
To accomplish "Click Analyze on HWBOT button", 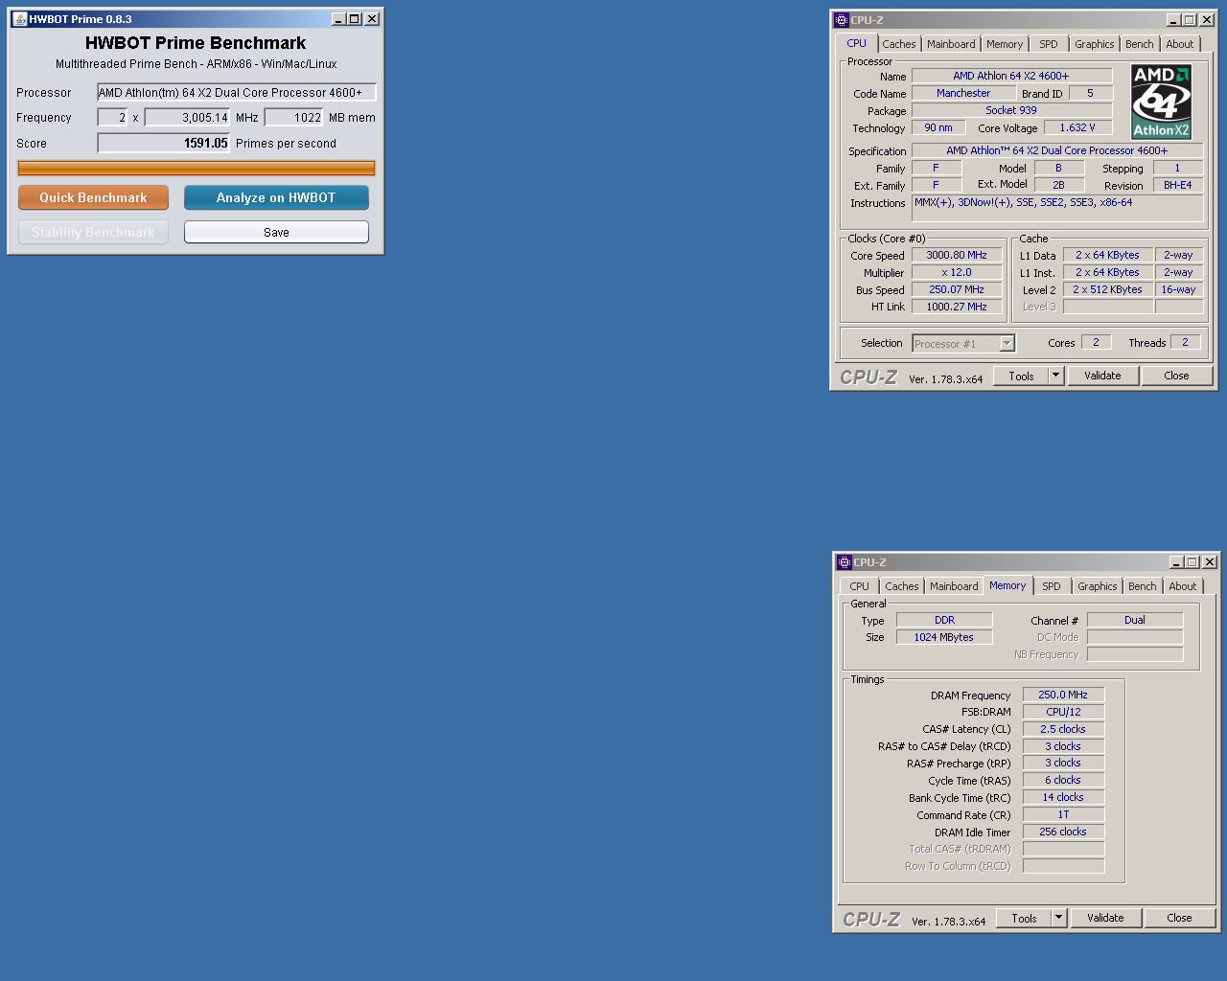I will click(x=276, y=197).
